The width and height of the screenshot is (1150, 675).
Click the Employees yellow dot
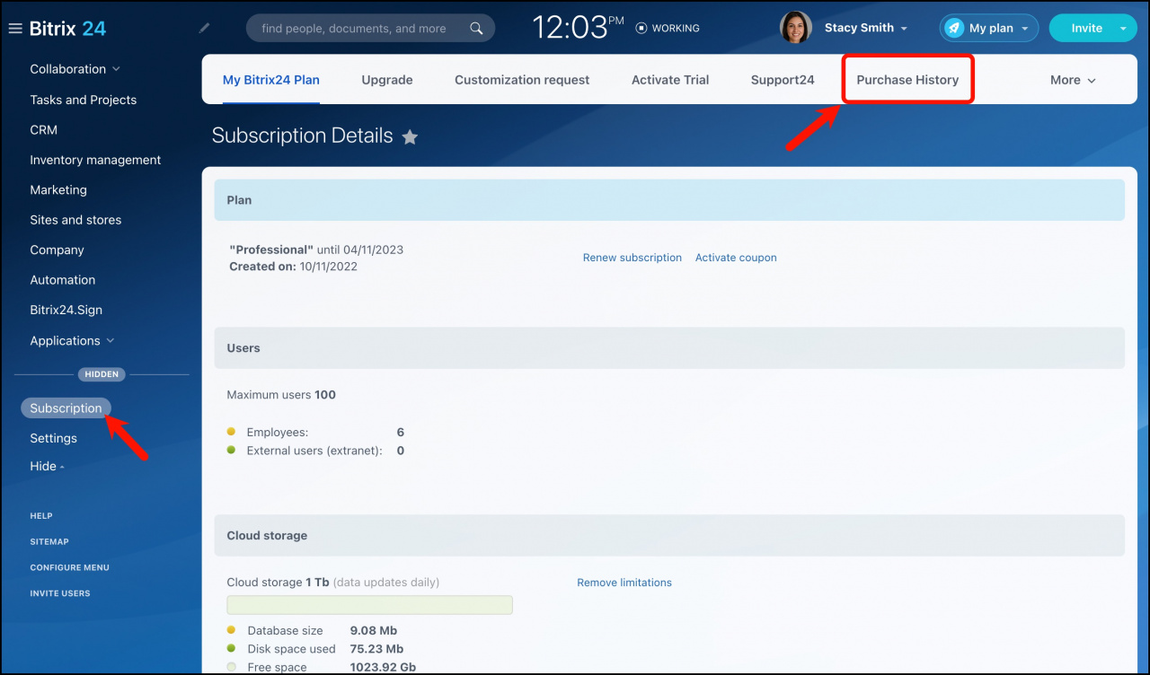click(x=231, y=433)
